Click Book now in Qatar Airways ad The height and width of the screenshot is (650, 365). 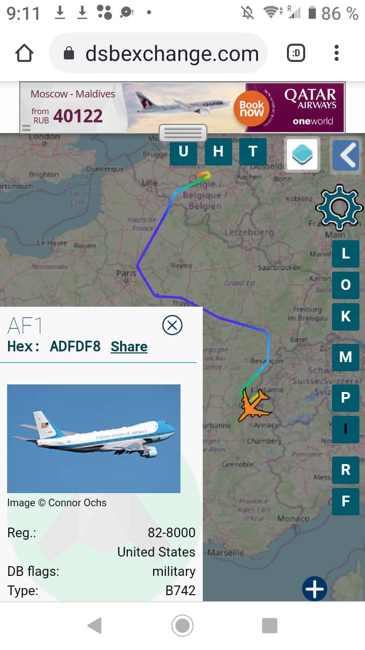click(252, 108)
